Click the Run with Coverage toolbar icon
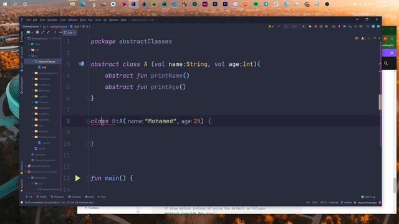Screen dimensions: 399x224 [x=321, y=26]
